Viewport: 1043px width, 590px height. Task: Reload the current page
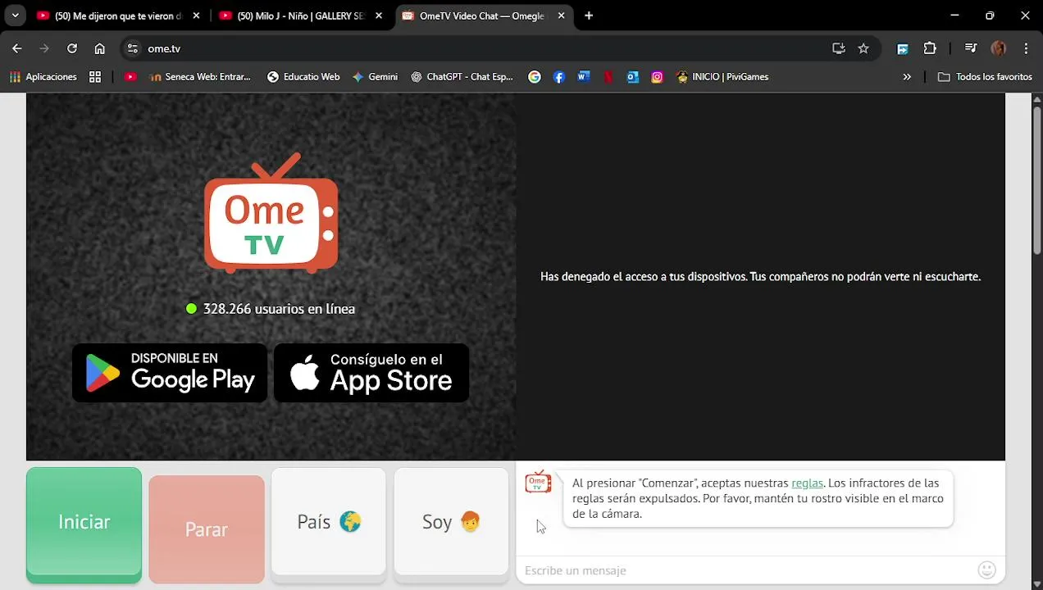(x=72, y=48)
